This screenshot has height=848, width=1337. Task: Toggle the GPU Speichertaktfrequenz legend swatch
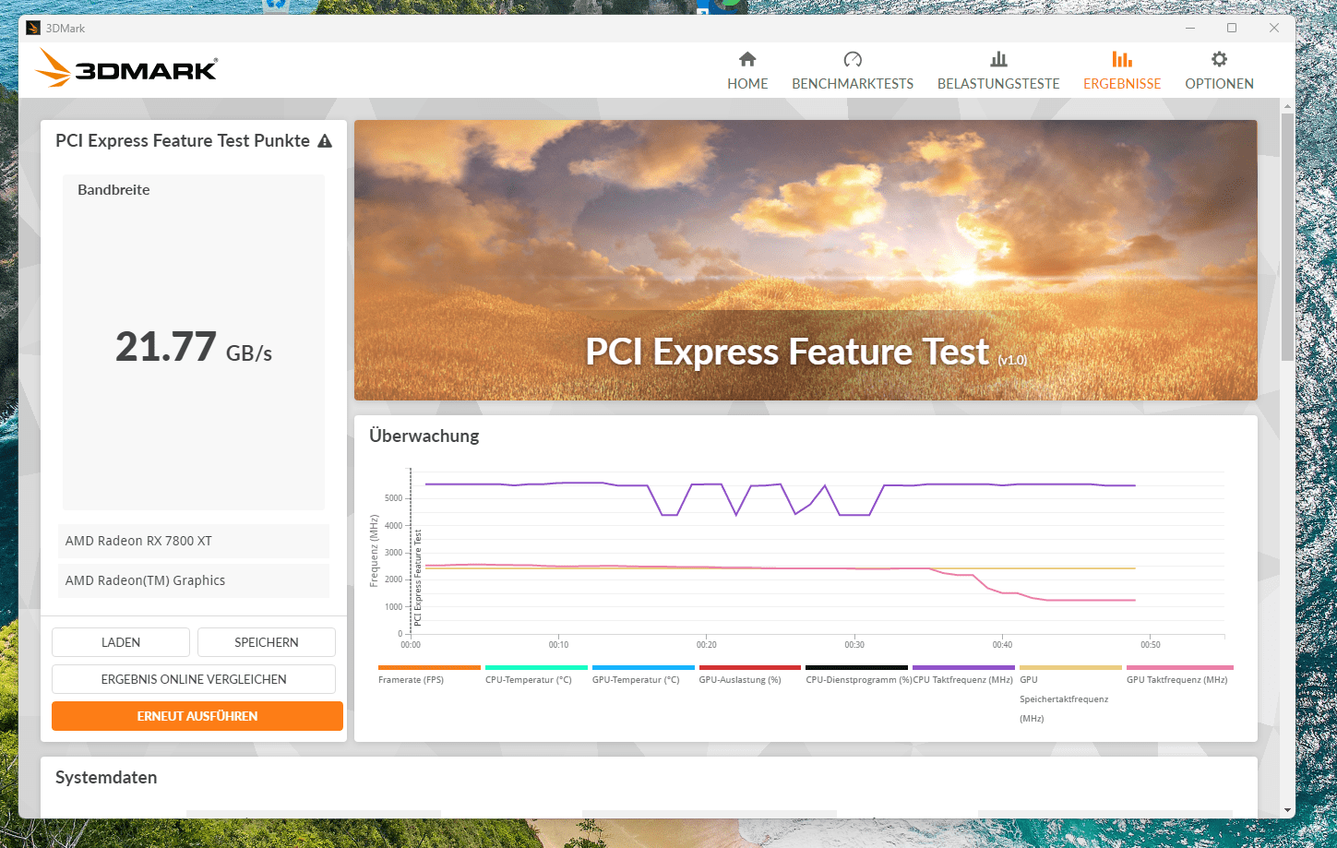click(x=1070, y=667)
